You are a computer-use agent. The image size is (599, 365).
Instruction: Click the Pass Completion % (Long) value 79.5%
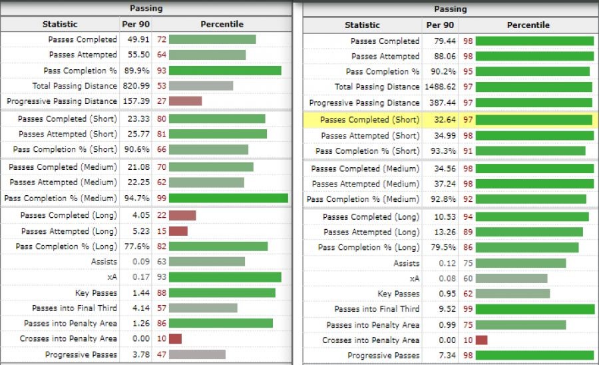tap(444, 248)
